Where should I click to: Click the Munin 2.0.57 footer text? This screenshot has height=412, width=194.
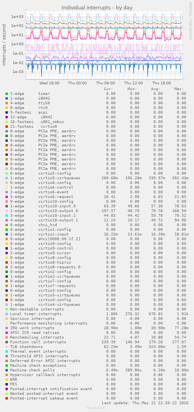[x=97, y=408]
